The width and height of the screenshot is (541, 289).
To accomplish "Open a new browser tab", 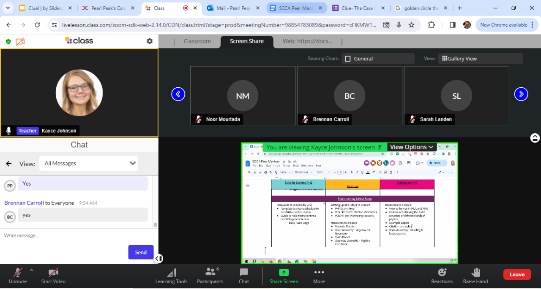I will click(460, 8).
